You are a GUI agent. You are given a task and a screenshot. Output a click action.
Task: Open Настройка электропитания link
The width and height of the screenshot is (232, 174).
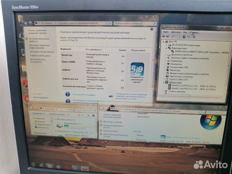(42, 52)
